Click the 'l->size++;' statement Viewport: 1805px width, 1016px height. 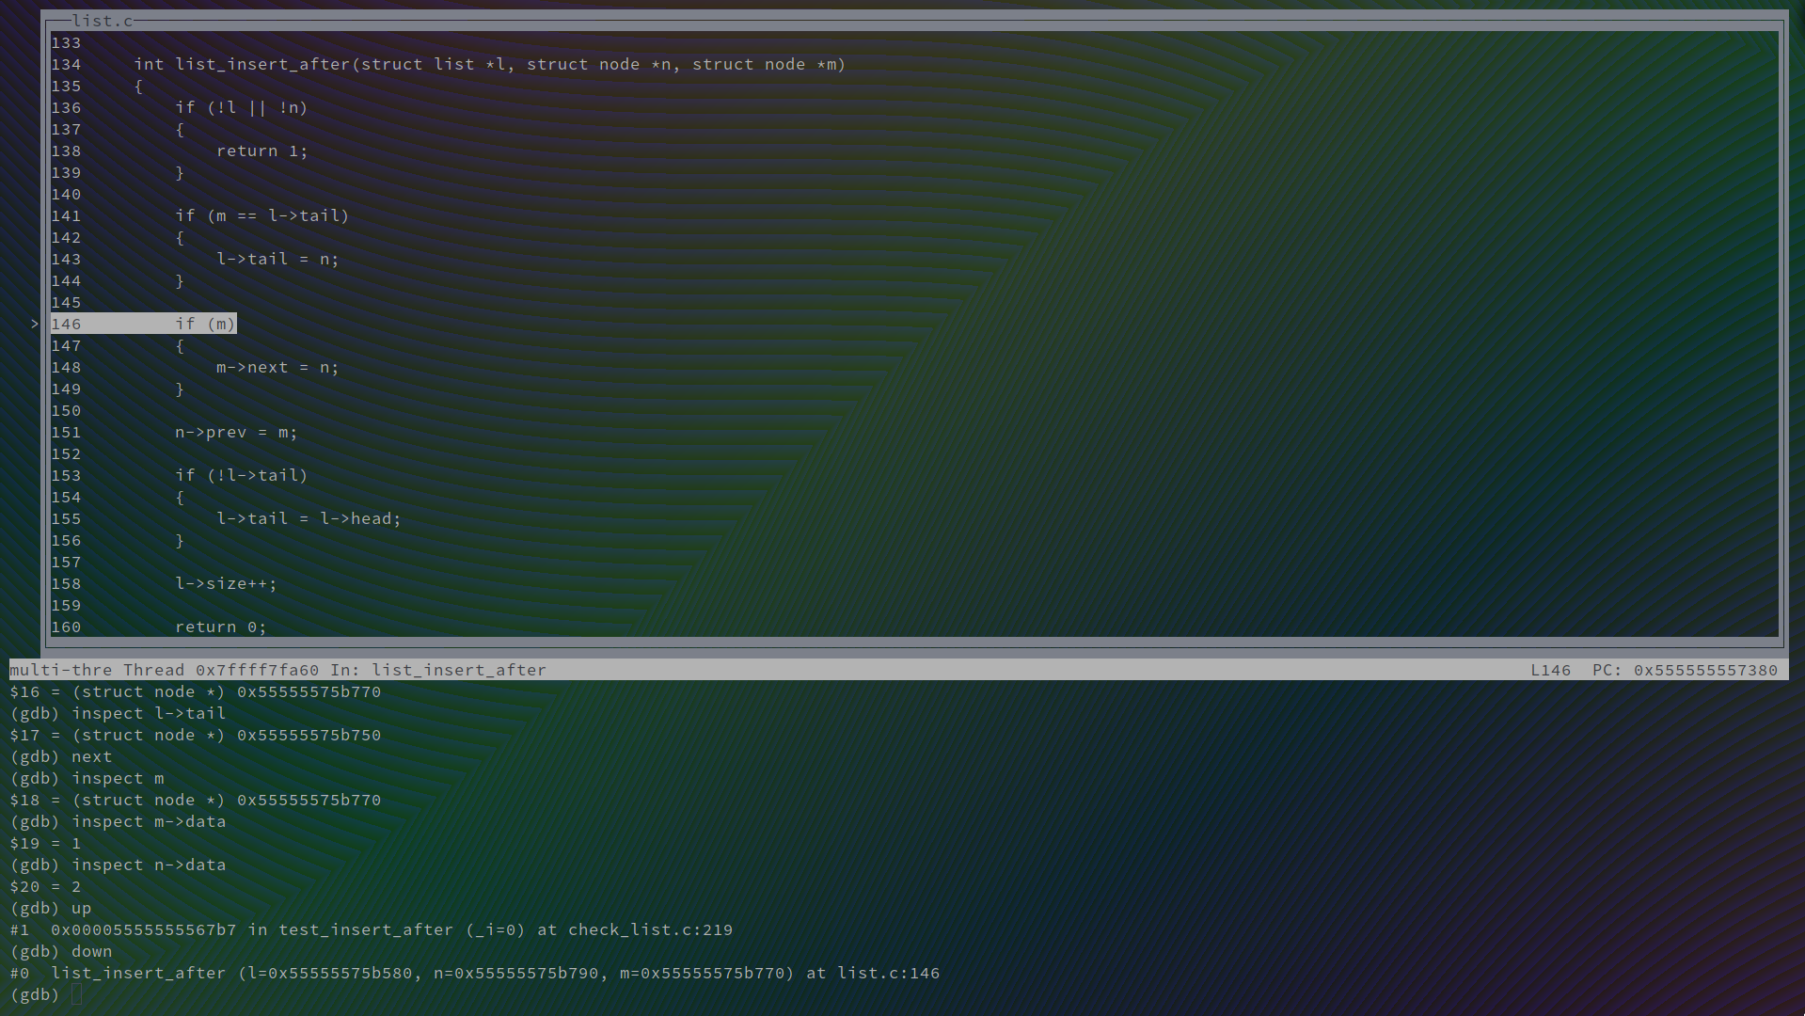tap(226, 583)
